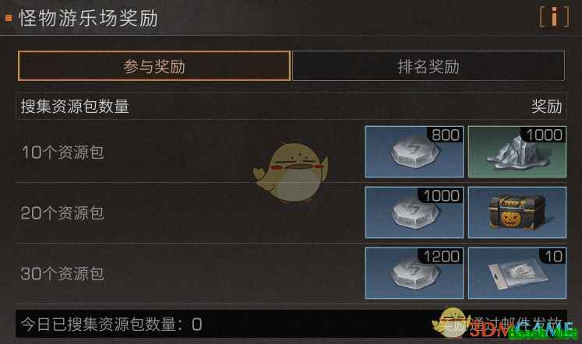Image resolution: width=582 pixels, height=344 pixels.
Task: Select the 1000 silver coin reward
Action: pyautogui.click(x=414, y=212)
